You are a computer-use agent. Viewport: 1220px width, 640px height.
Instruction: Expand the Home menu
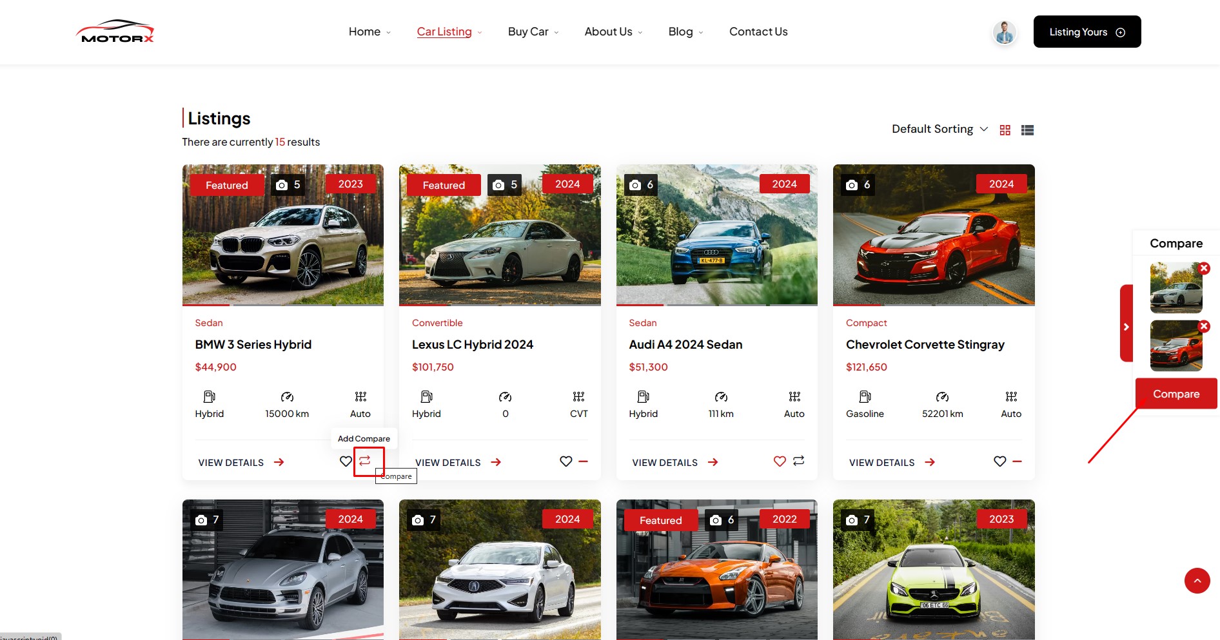pos(369,32)
